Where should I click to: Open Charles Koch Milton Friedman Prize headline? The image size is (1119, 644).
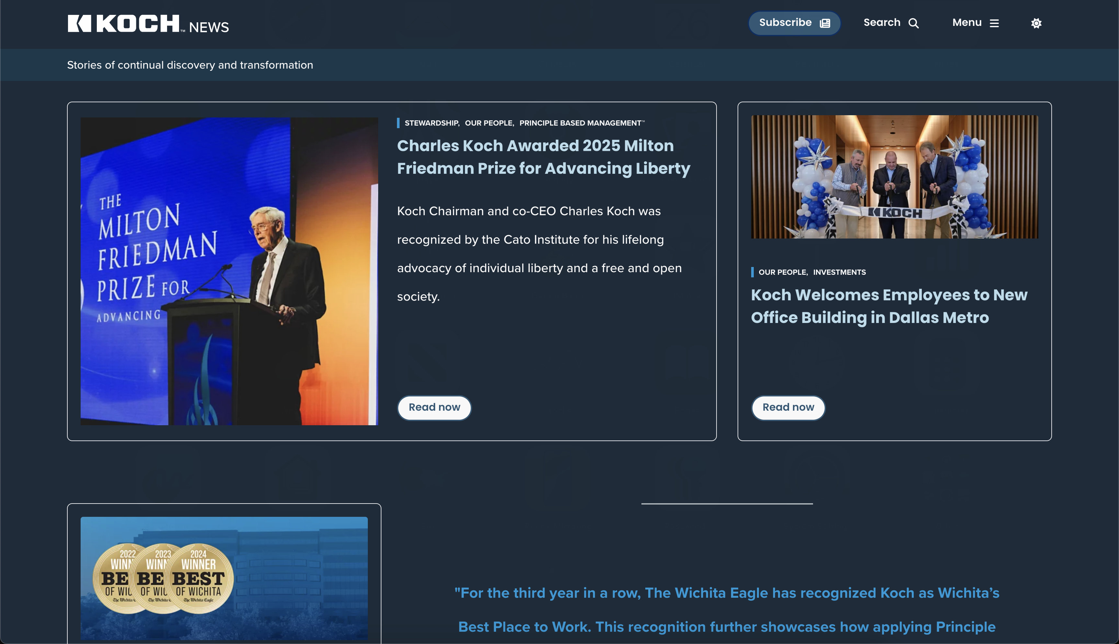click(x=543, y=157)
